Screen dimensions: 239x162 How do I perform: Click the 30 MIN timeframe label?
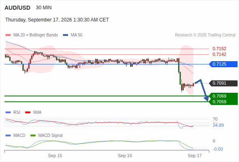point(44,8)
